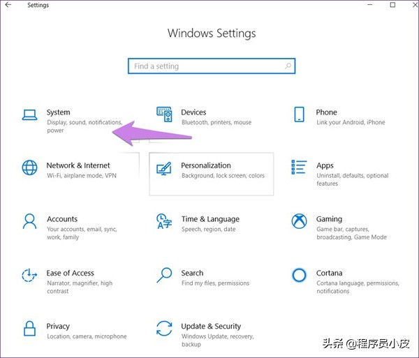Screen dimensions: 419x358
Task: Click 'Cortana language, permissions, notifications' text
Action: pyautogui.click(x=358, y=287)
